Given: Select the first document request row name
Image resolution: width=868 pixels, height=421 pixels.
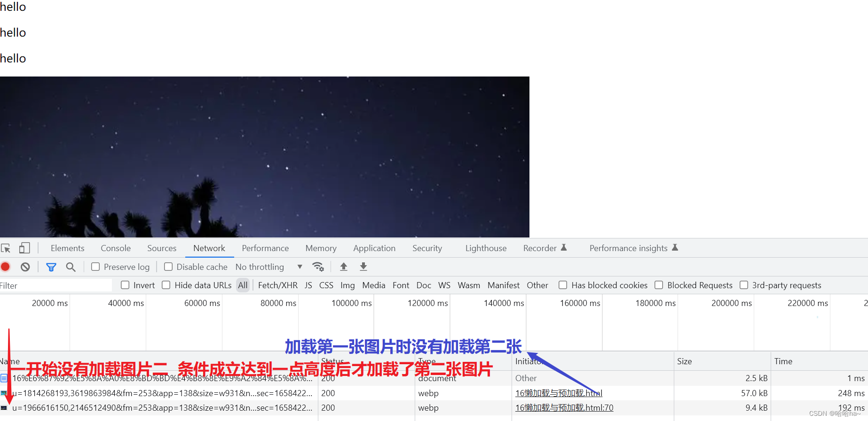Looking at the screenshot, I should point(162,378).
